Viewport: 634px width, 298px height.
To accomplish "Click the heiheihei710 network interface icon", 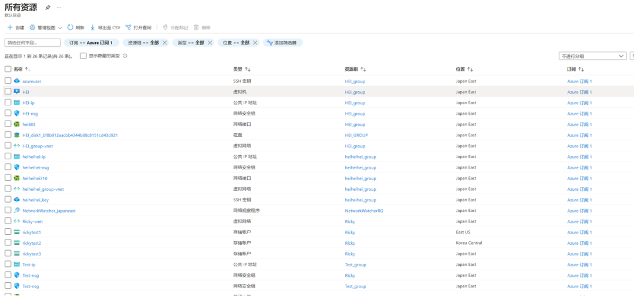I will 16,178.
